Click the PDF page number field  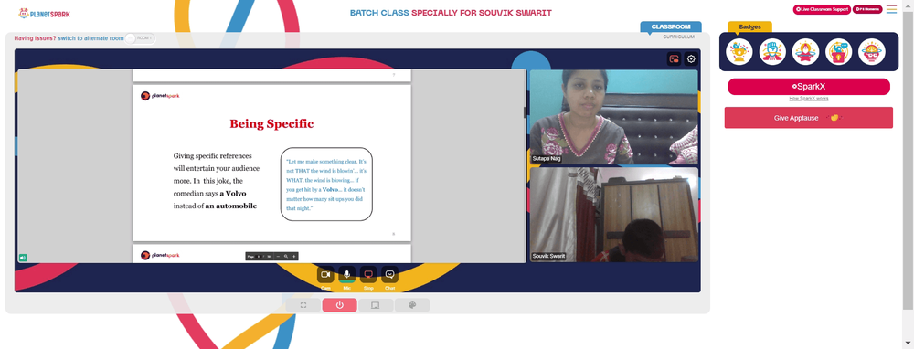tap(259, 257)
